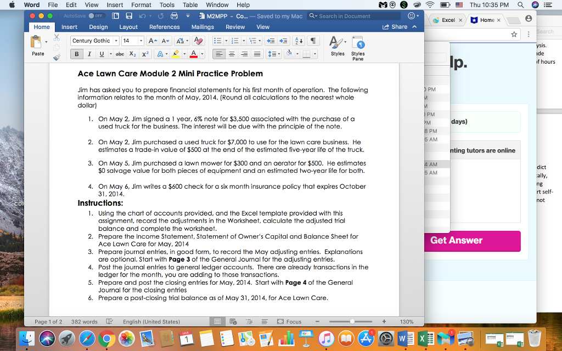The height and width of the screenshot is (351, 562).
Task: Toggle Show paragraph marks pilcrow
Action: [313, 41]
